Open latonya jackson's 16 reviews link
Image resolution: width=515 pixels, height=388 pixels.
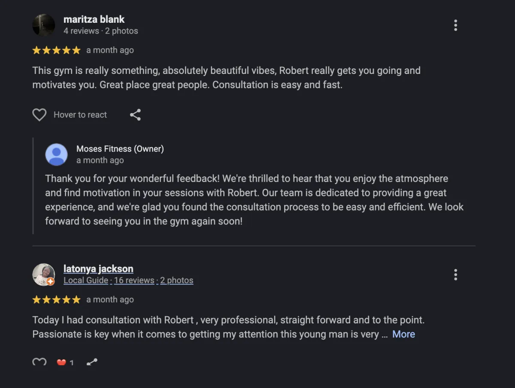pos(134,281)
